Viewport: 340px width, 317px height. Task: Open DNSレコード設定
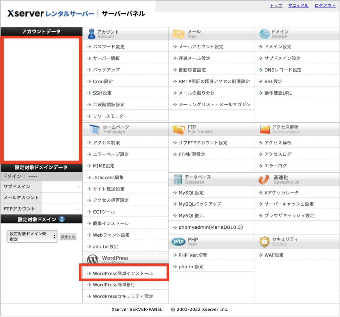[x=283, y=70]
